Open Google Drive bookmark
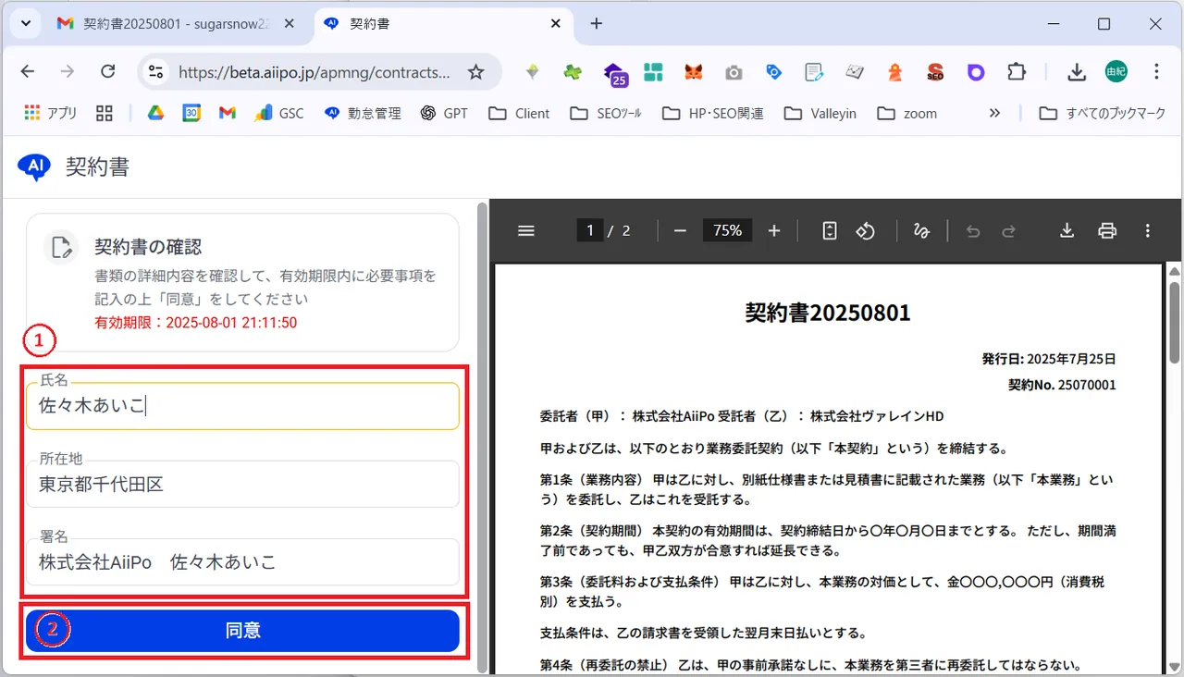The image size is (1184, 677). point(155,113)
